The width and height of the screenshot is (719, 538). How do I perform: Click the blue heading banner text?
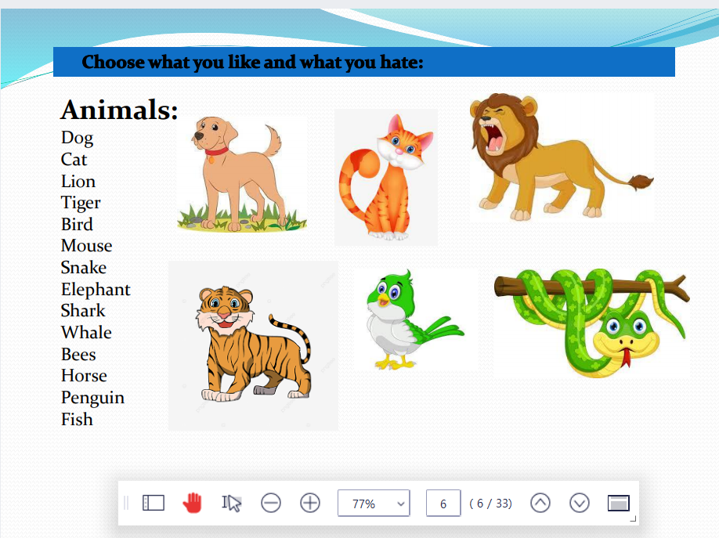coord(252,62)
